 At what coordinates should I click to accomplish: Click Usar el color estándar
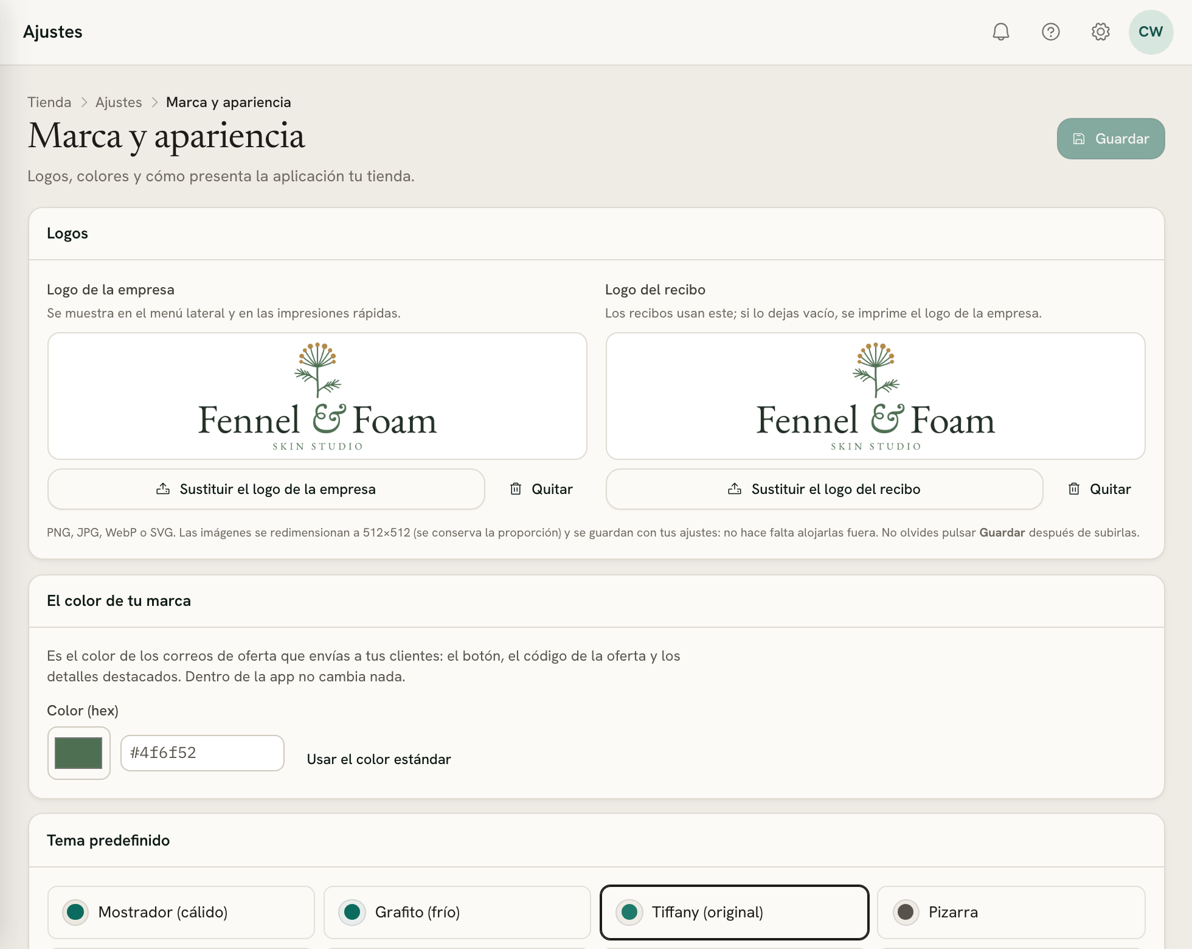pyautogui.click(x=379, y=759)
